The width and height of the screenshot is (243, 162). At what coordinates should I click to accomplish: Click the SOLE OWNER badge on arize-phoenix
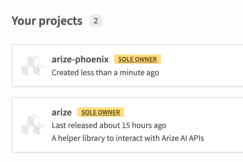pyautogui.click(x=138, y=59)
